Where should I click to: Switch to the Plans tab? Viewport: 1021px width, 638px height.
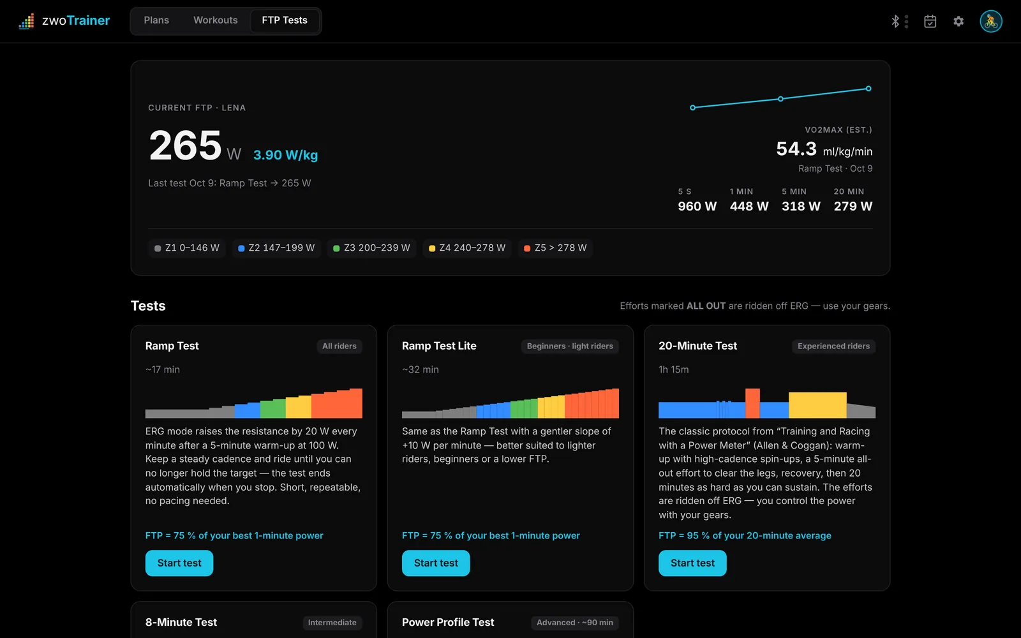156,20
